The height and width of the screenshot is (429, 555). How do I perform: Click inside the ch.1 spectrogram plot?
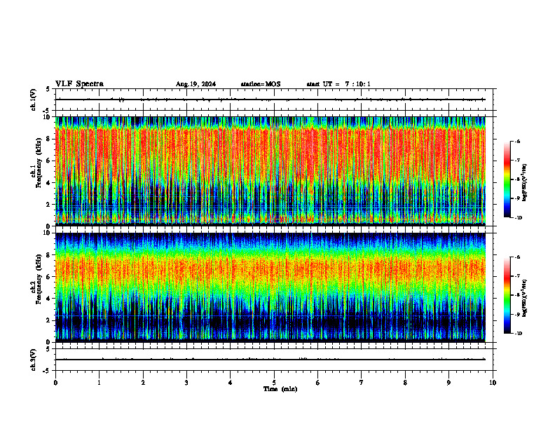point(270,171)
